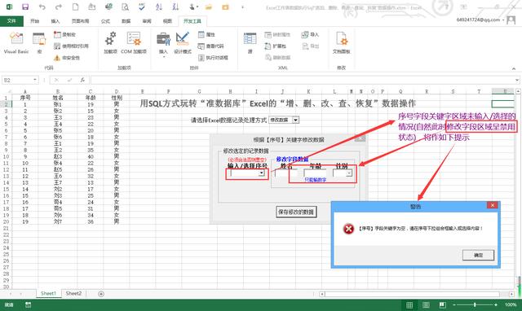Switch to the View (视图) tab

click(x=167, y=21)
